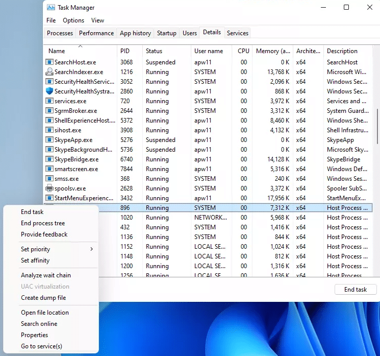Screen dimensions: 380x356
Task: Choose End process tree
Action: point(43,223)
